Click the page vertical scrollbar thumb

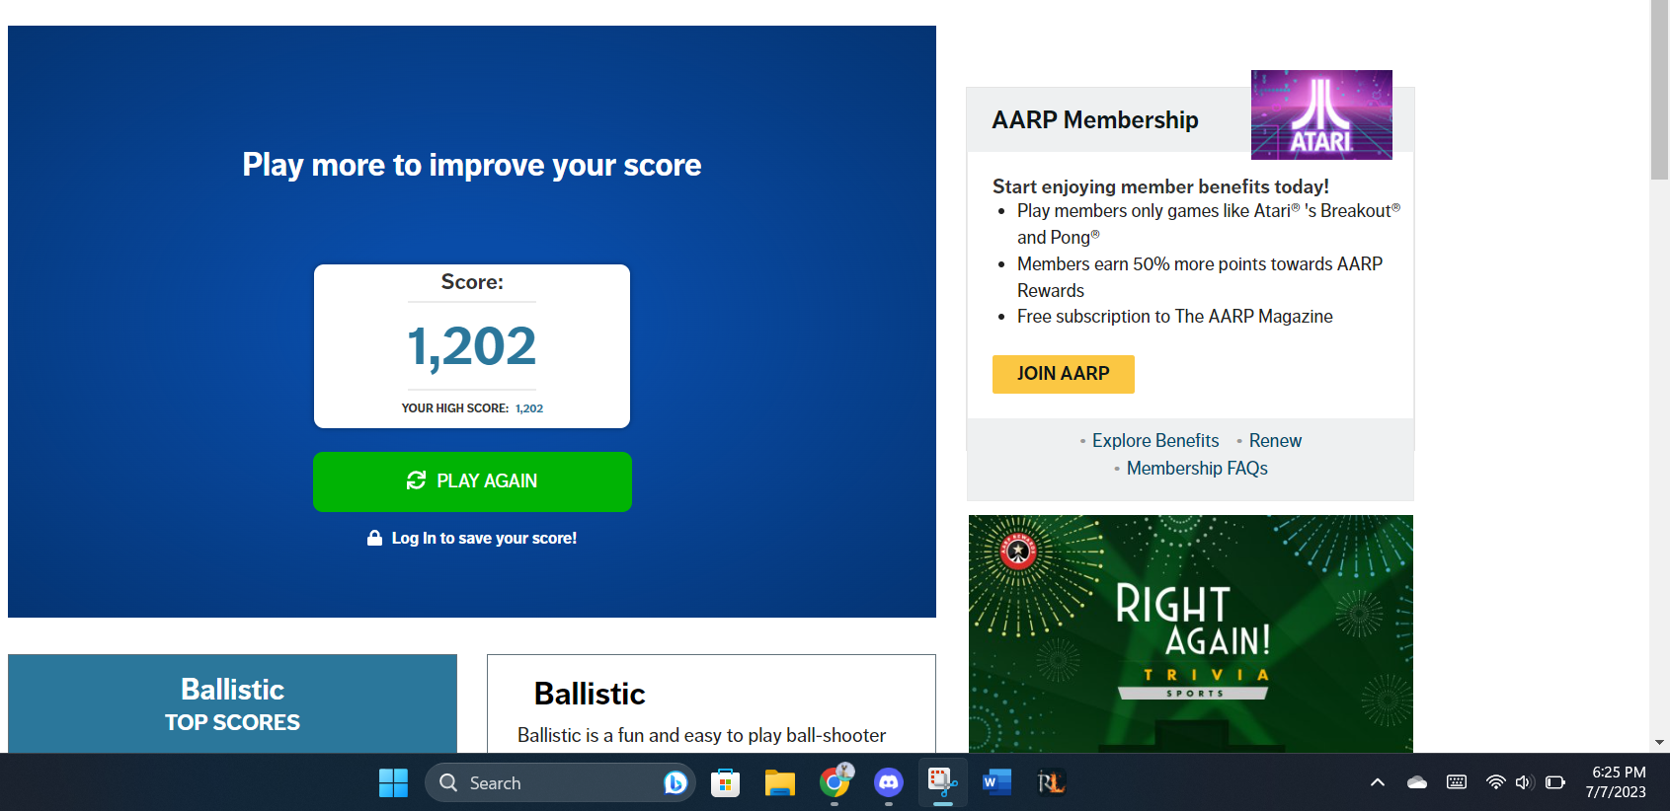1659,90
